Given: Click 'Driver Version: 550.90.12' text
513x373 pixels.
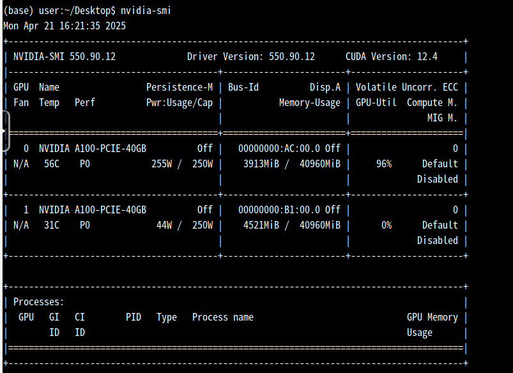Looking at the screenshot, I should (251, 57).
